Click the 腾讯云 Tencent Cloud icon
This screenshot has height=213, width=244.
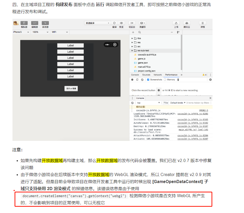point(187,23)
